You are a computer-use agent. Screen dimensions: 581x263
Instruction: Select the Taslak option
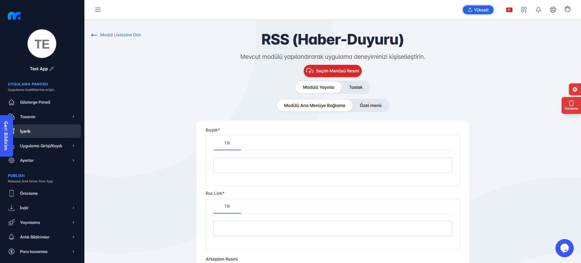click(356, 87)
